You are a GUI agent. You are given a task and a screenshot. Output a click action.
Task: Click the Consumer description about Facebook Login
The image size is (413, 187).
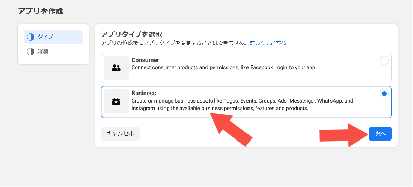(223, 68)
